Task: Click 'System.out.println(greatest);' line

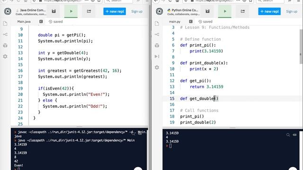Action: [72, 76]
